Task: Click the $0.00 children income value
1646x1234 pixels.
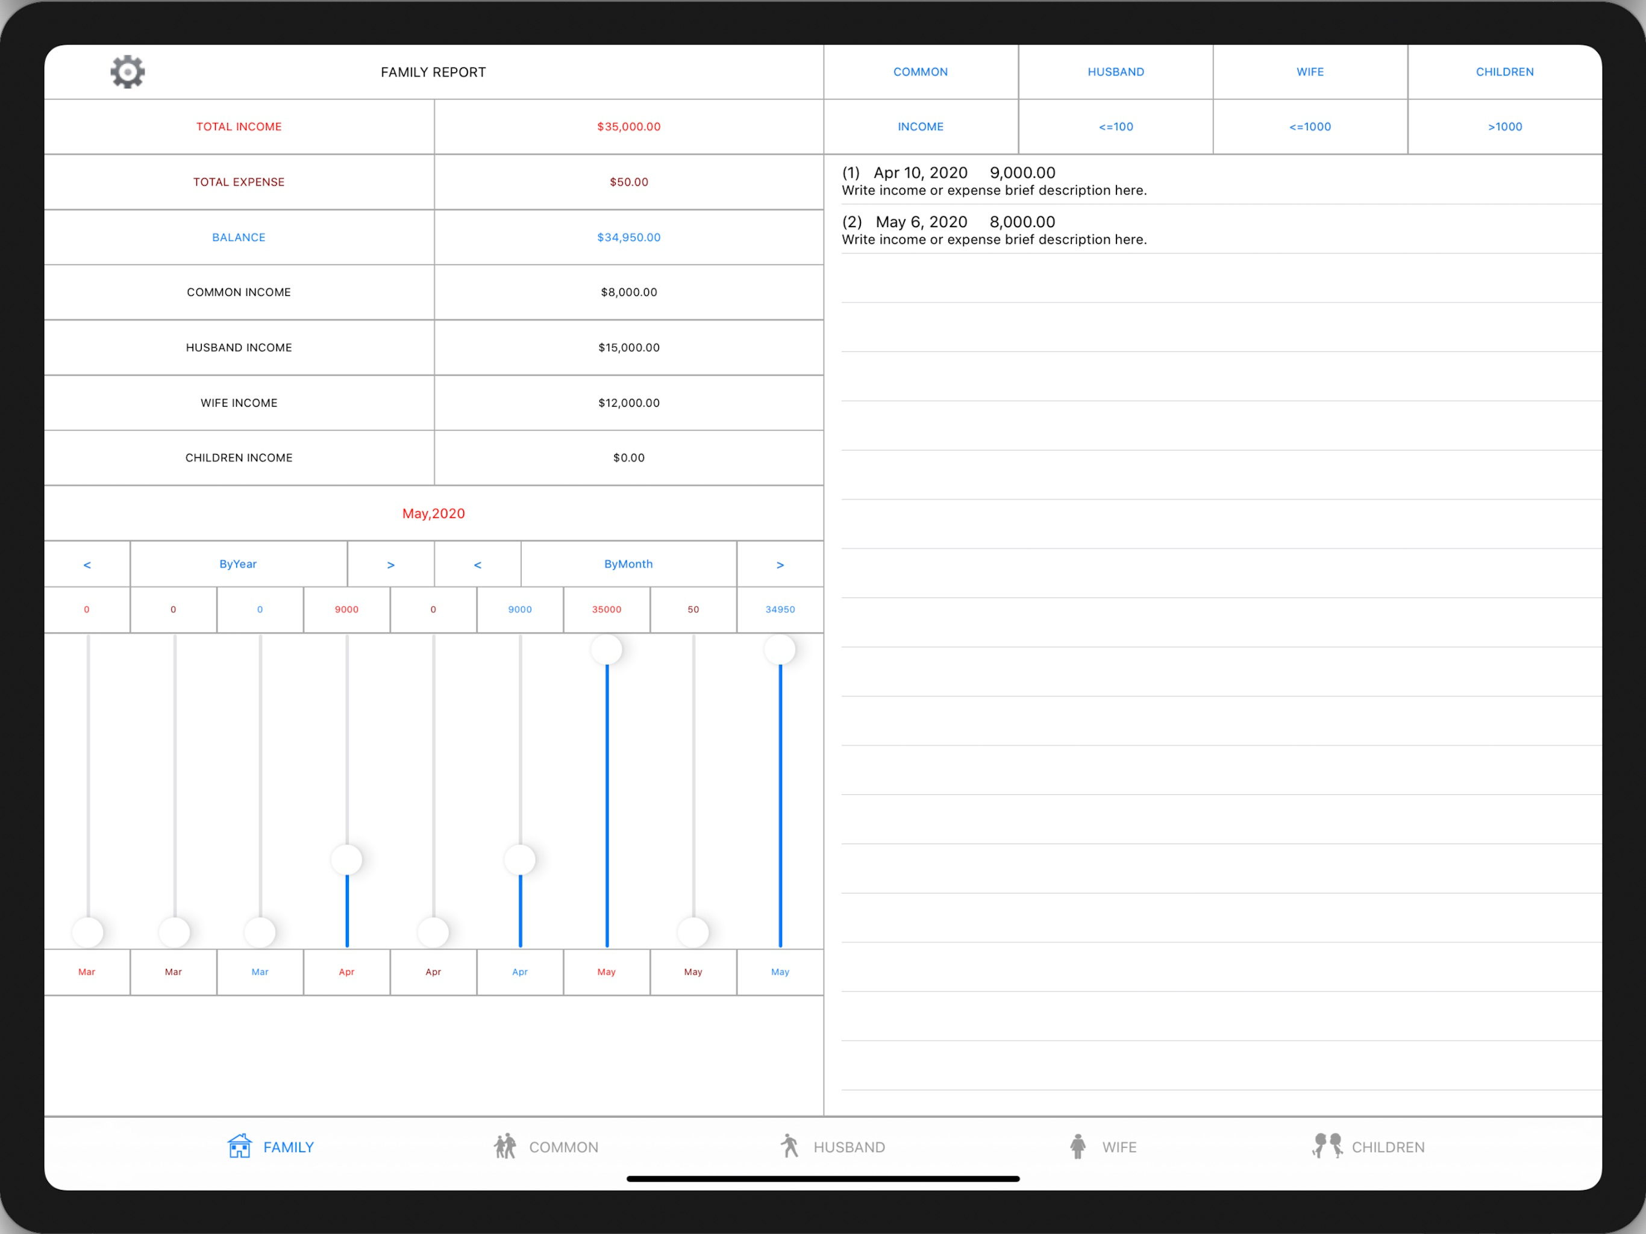Action: (x=629, y=458)
